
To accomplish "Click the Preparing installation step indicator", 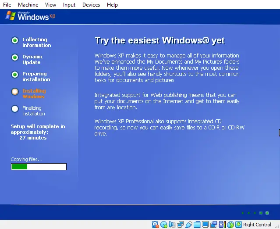I will pos(15,75).
